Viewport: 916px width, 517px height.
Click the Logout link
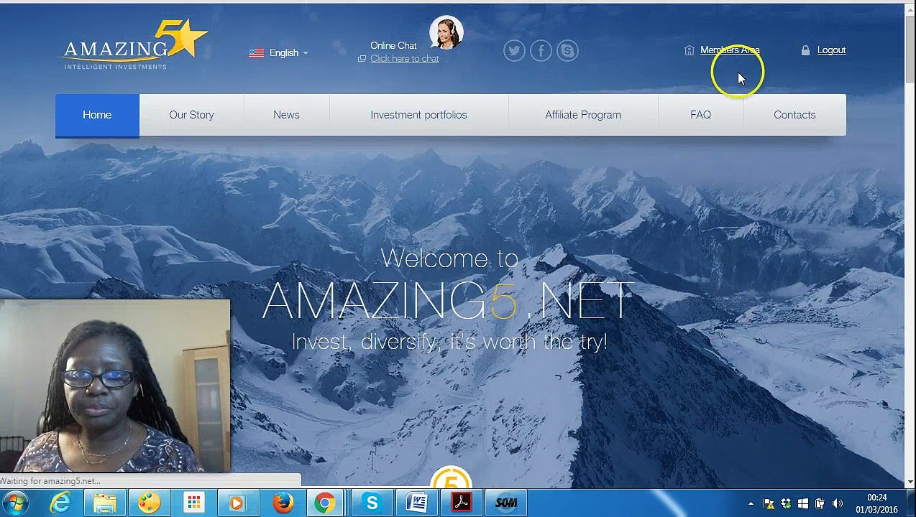tap(831, 50)
